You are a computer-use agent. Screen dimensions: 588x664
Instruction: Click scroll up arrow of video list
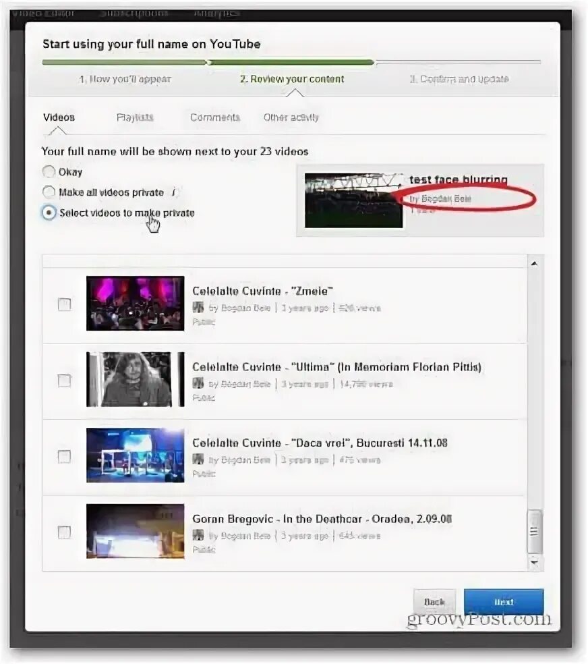pos(534,264)
